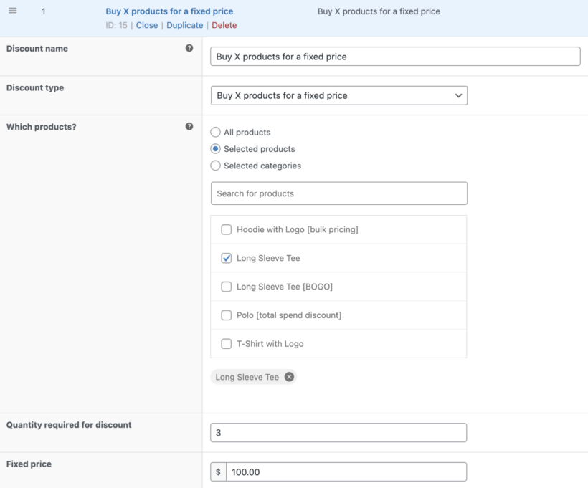Click the drag handle icon beside row 1
588x488 pixels.
[12, 11]
